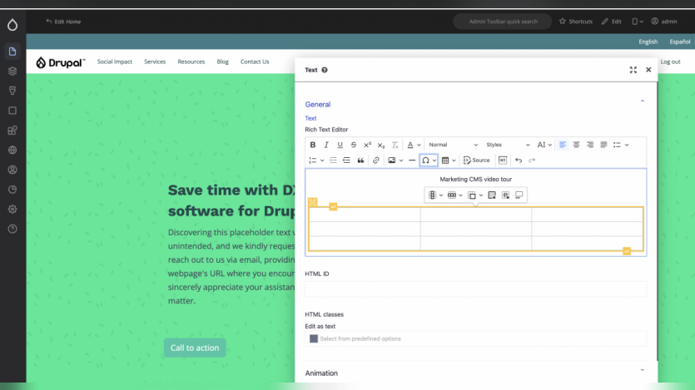Screen dimensions: 695x390
Task: Click the Source editing button
Action: click(476, 160)
